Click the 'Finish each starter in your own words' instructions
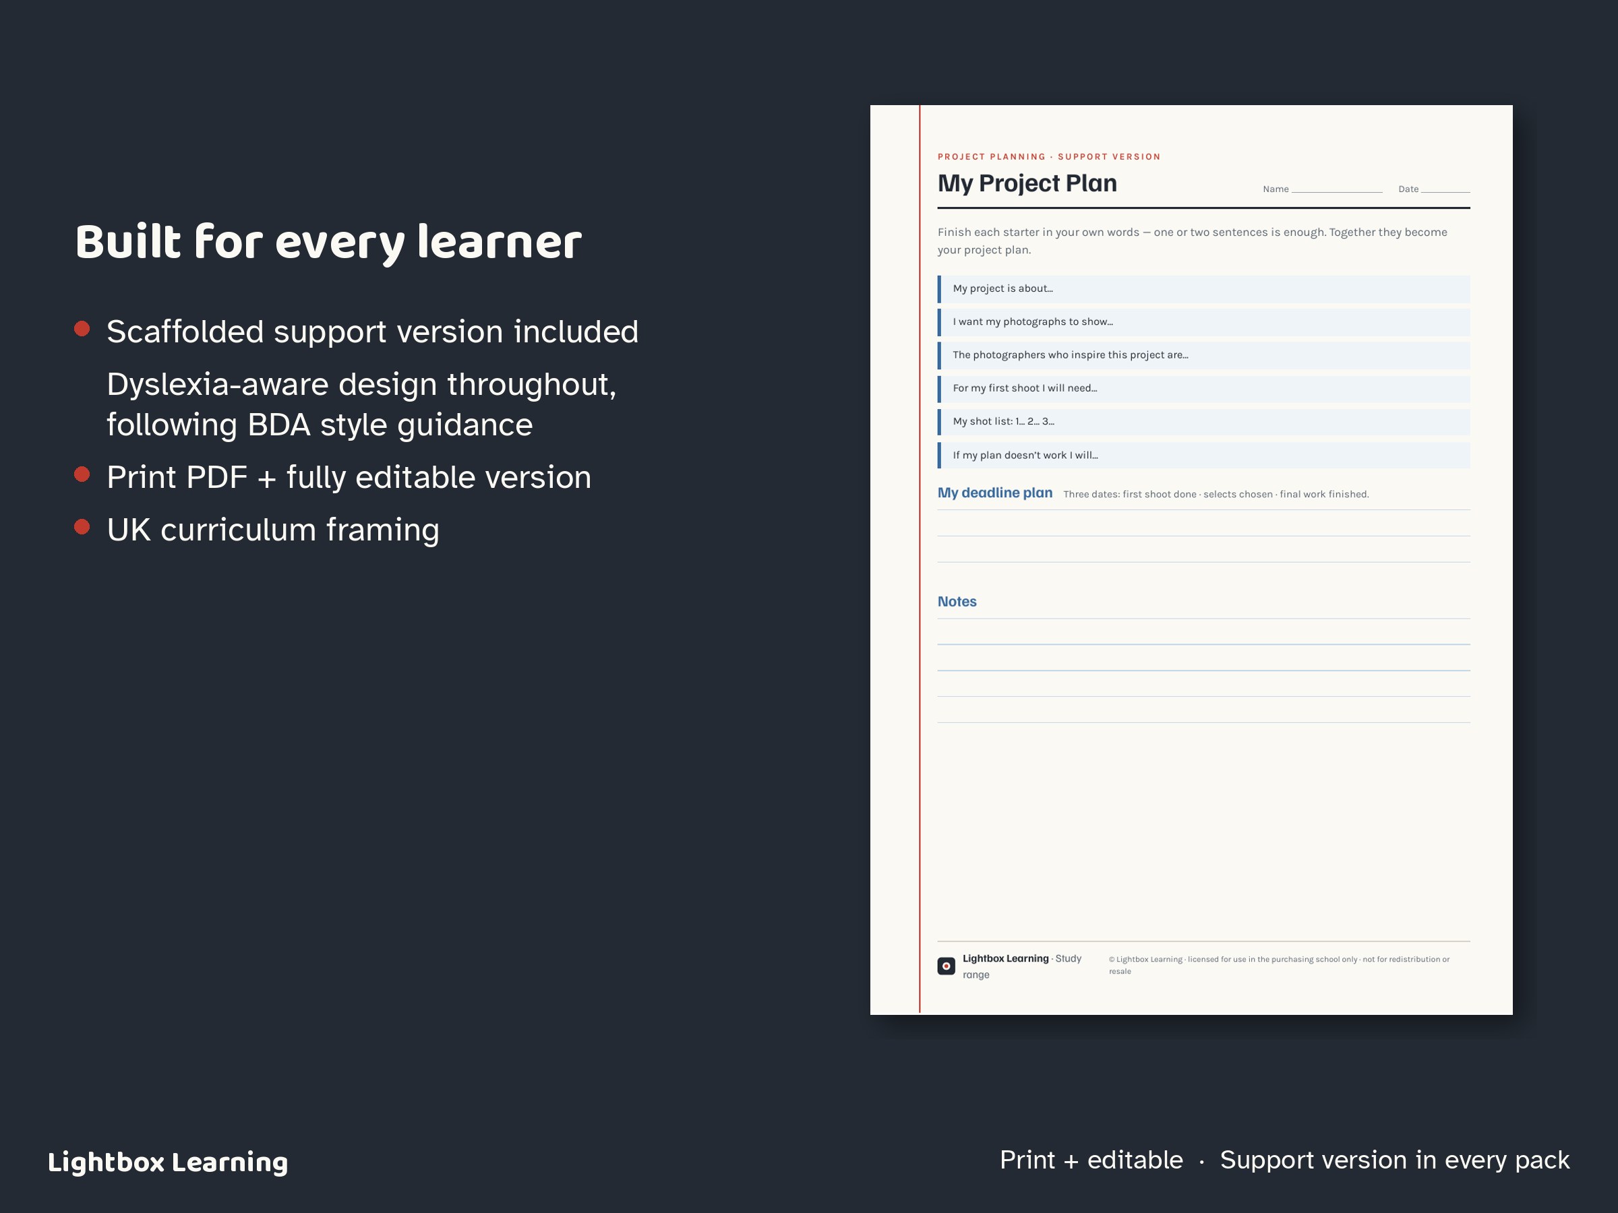 pos(1193,241)
